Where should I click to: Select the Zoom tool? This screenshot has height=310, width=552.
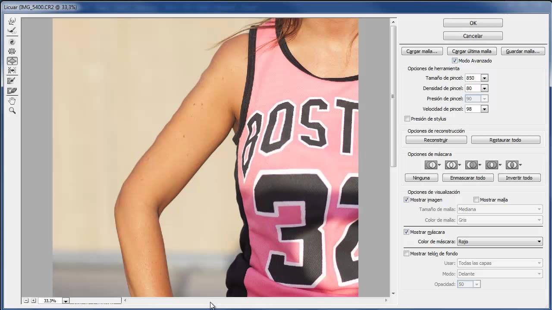pos(12,111)
